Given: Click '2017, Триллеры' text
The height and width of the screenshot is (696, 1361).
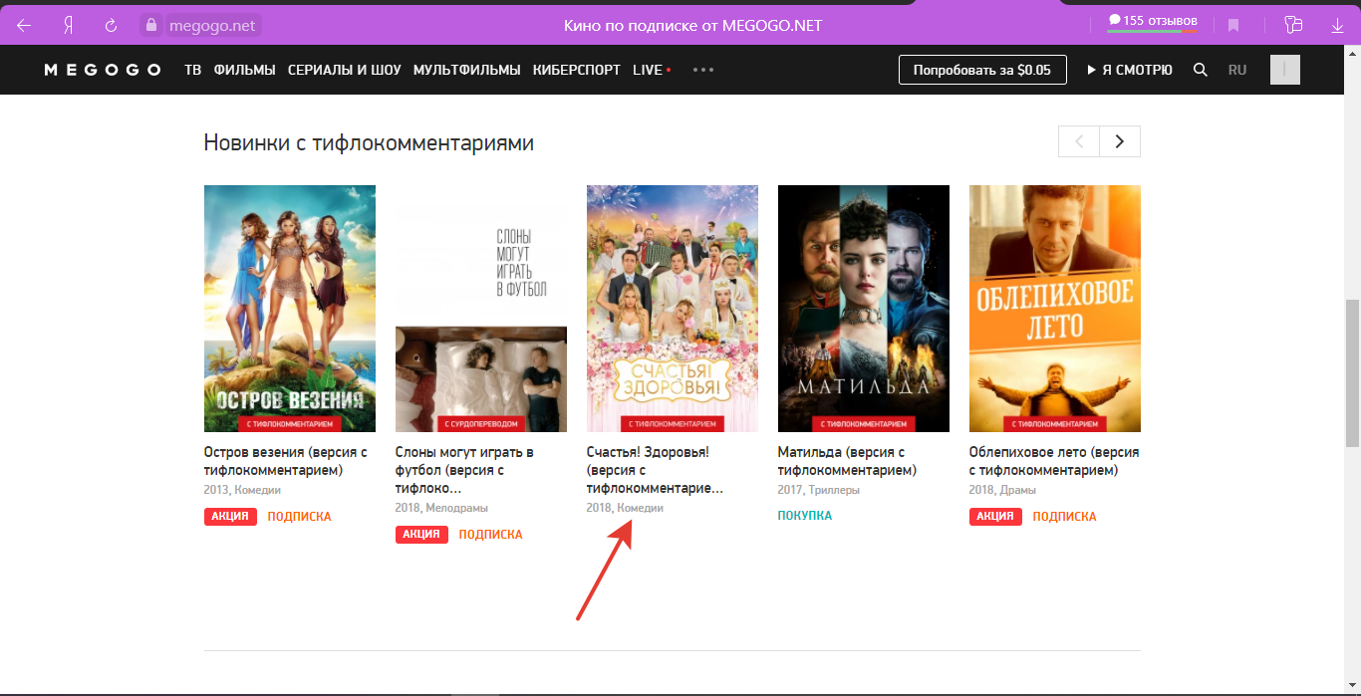Looking at the screenshot, I should [x=819, y=490].
